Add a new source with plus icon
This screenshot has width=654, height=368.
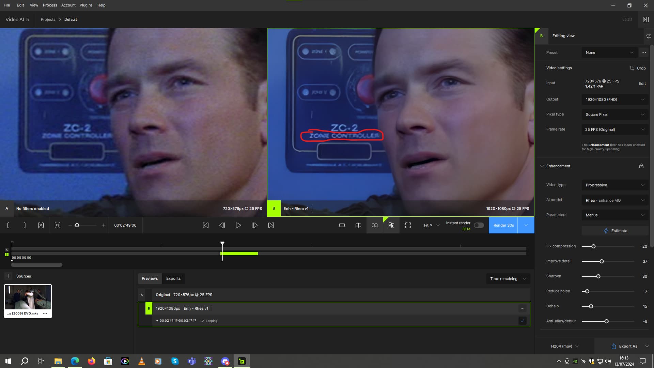coord(8,276)
